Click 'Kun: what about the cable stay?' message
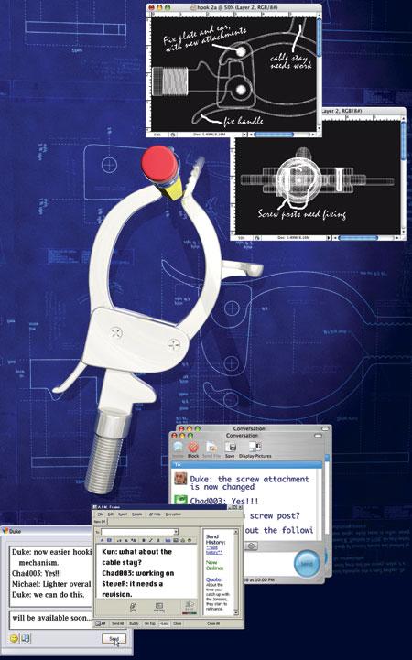The image size is (412, 660). [137, 557]
